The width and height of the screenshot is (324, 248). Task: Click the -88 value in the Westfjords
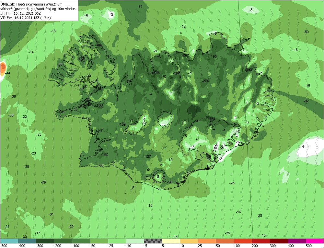click(x=60, y=64)
